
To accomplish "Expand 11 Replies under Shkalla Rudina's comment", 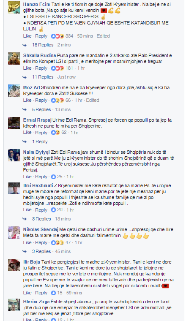I will (43, 77).
